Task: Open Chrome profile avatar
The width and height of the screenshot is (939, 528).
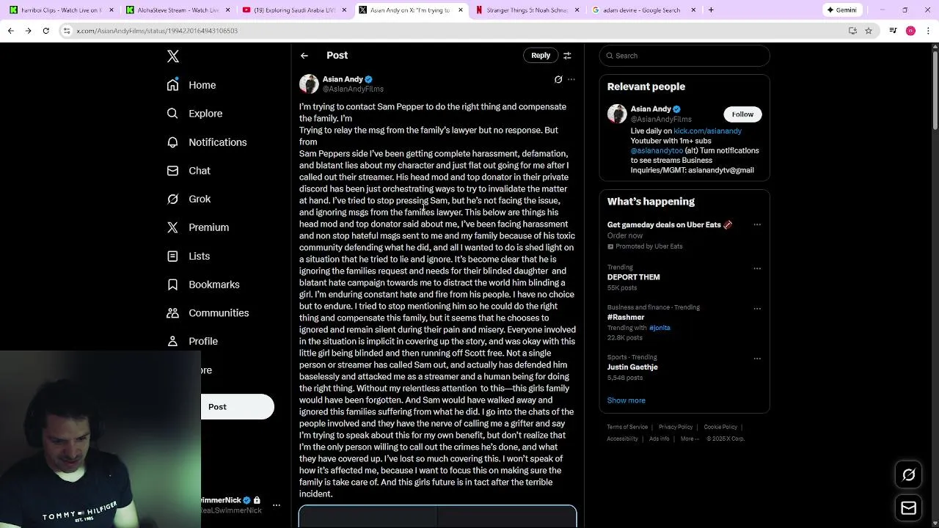Action: (x=910, y=31)
